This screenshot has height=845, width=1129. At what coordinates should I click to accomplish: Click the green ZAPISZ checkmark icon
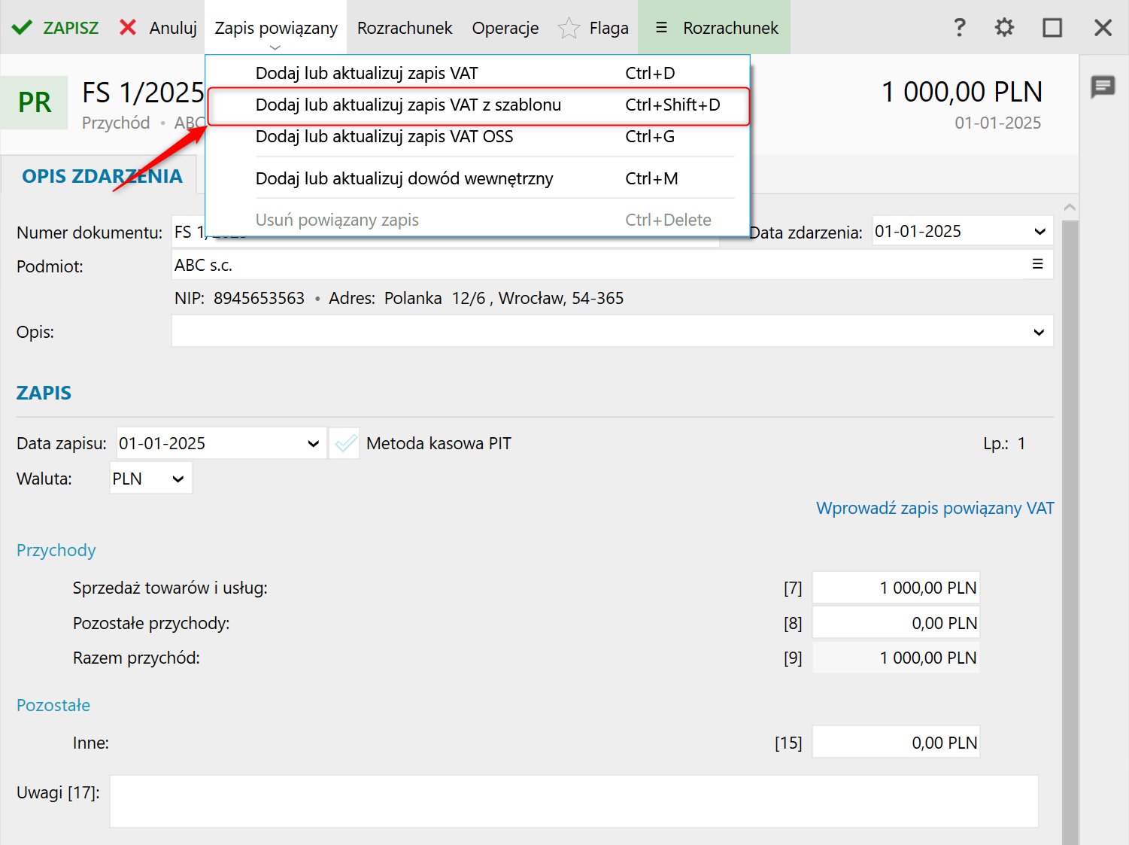tap(22, 28)
